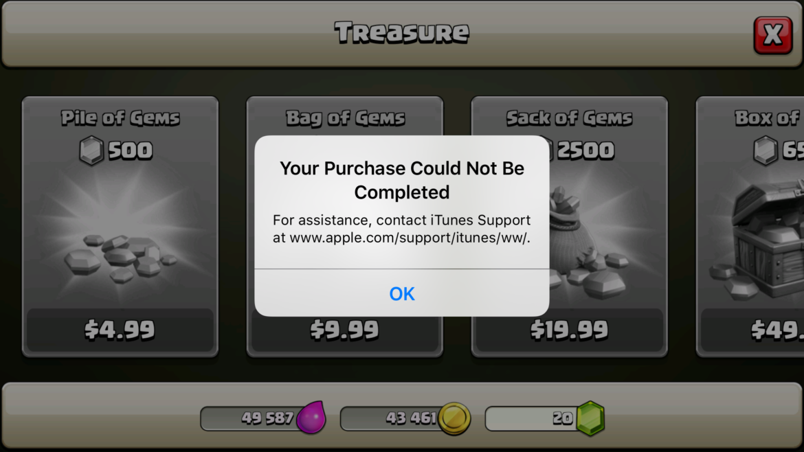Screen dimensions: 804x452
Task: Tap the $4.99 price button
Action: [120, 330]
